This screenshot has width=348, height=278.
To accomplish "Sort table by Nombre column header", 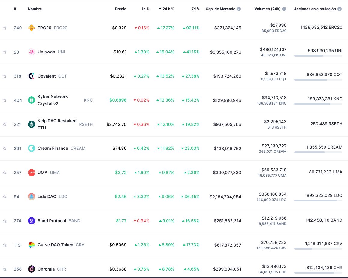I will click(x=35, y=9).
